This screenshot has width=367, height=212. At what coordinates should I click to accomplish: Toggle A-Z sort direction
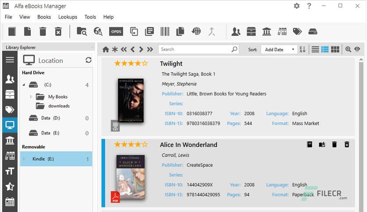pyautogui.click(x=302, y=49)
